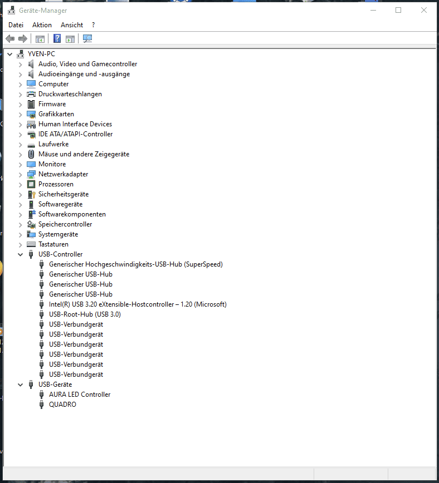
Task: Select Intel(R) USB 3.20 eXtensible-Hostcontroller
Action: tap(138, 304)
